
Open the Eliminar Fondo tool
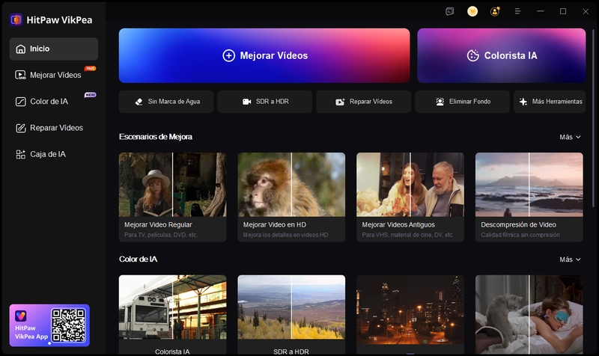coord(462,102)
